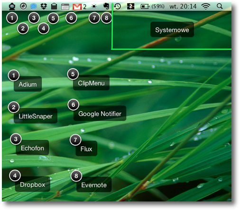Open the battery status menu at 59%
The height and width of the screenshot is (210, 240).
coord(152,7)
